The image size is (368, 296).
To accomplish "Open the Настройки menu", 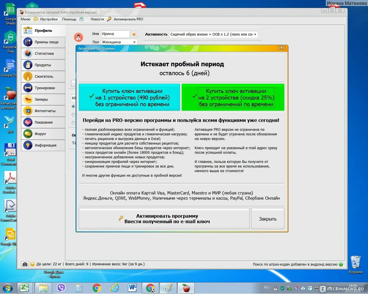I will point(49,19).
